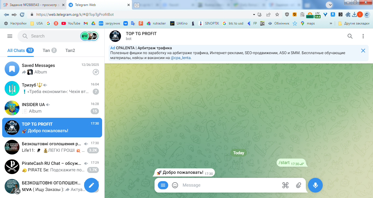373x198 pixels.
Task: Click the unread badge 15 on INSIDER UA
Action: pos(95,111)
